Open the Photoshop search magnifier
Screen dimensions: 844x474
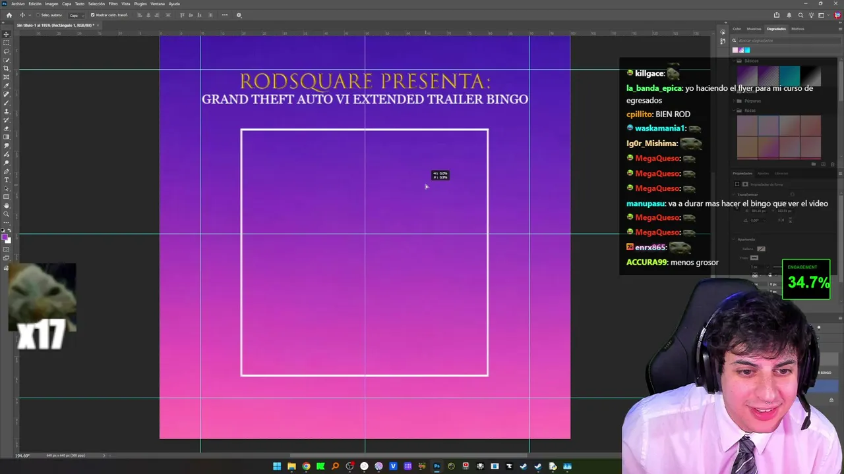pos(800,15)
